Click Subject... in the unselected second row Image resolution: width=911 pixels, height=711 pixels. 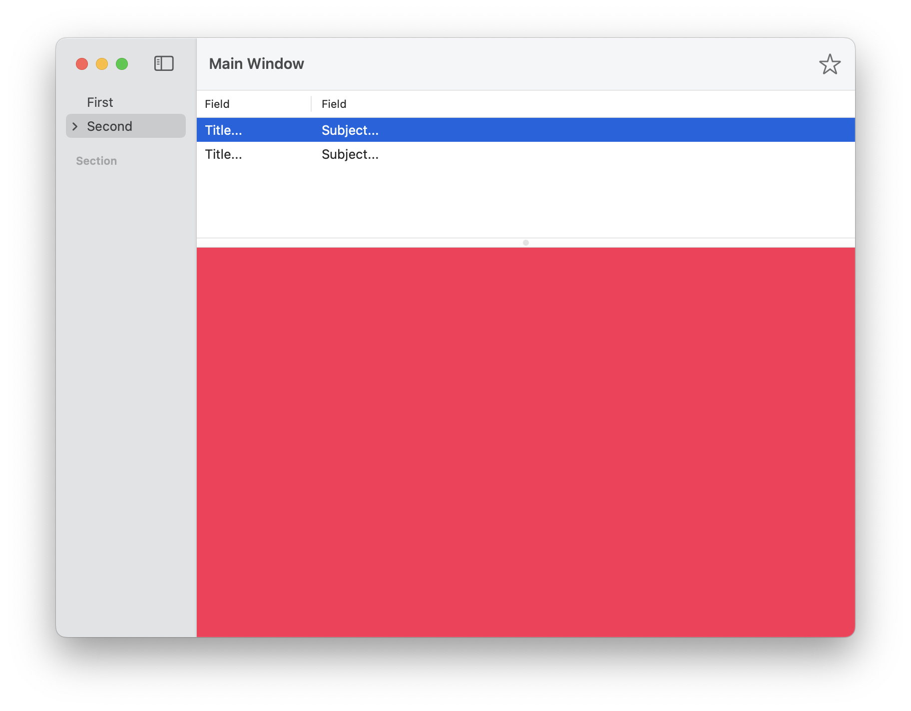click(350, 154)
